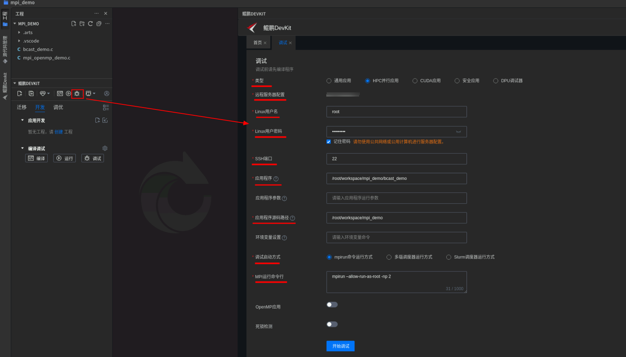Click the 开始调试 button

(340, 346)
